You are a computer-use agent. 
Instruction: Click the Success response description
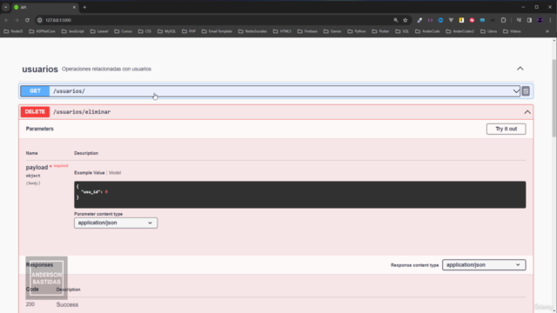coord(67,304)
